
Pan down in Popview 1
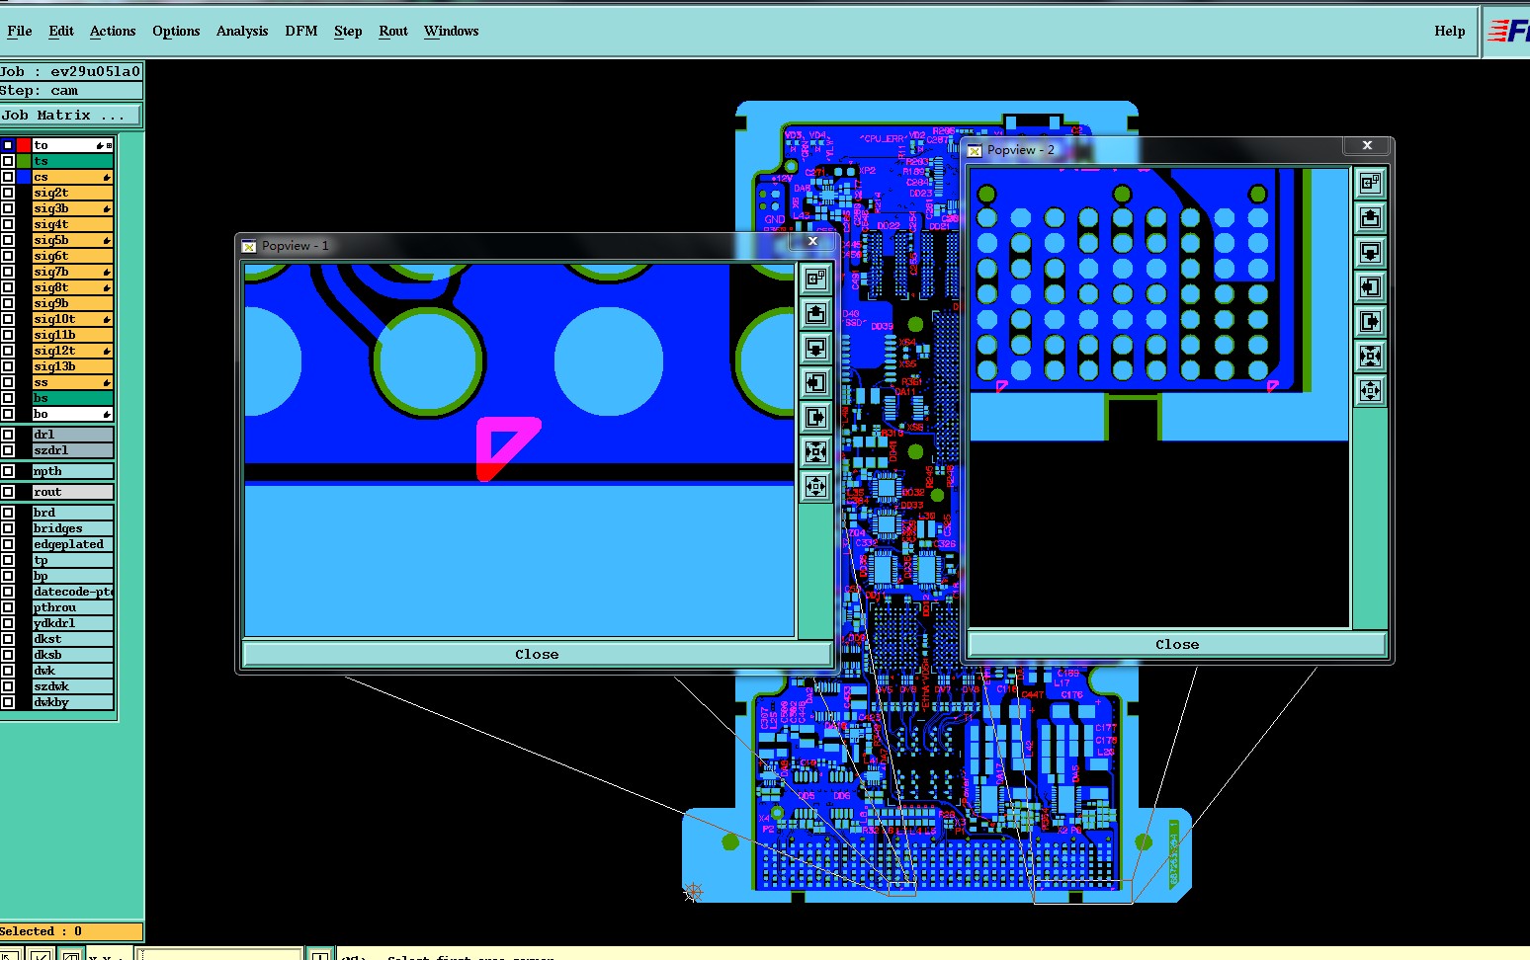tap(815, 349)
